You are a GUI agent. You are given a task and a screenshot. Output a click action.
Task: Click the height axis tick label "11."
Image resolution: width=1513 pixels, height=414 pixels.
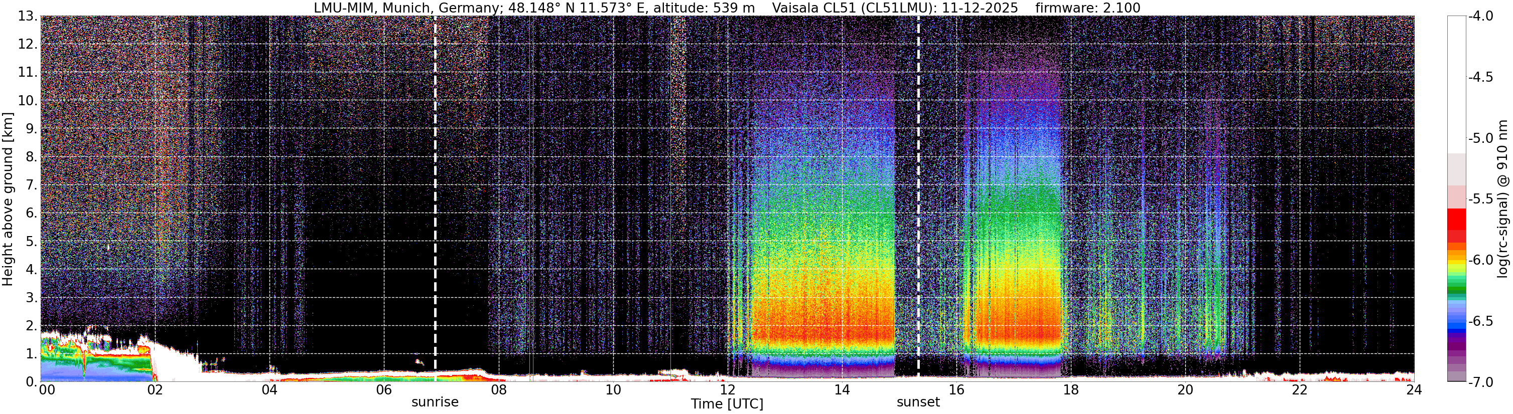click(27, 72)
